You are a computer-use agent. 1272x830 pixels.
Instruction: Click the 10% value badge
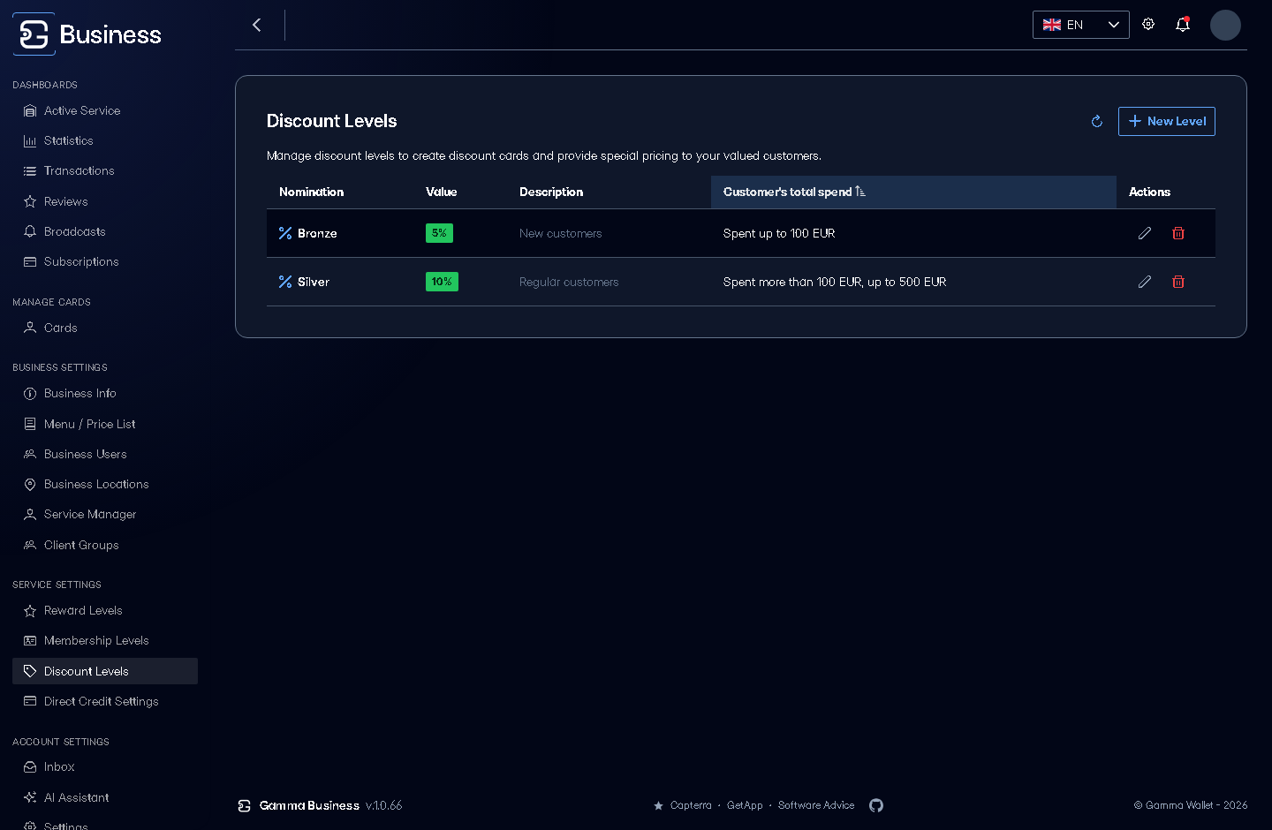click(442, 282)
